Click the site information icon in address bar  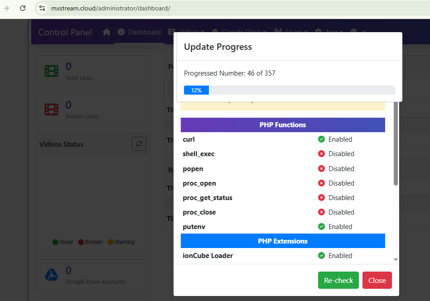42,8
